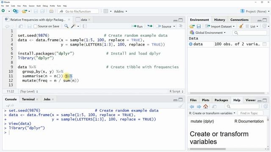271x152 pixels.
Task: Open the Global Environment dropdown
Action: (x=207, y=33)
